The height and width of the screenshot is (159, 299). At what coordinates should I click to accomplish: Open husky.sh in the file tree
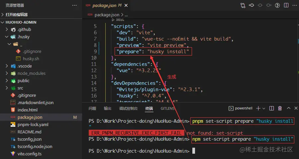point(31,59)
